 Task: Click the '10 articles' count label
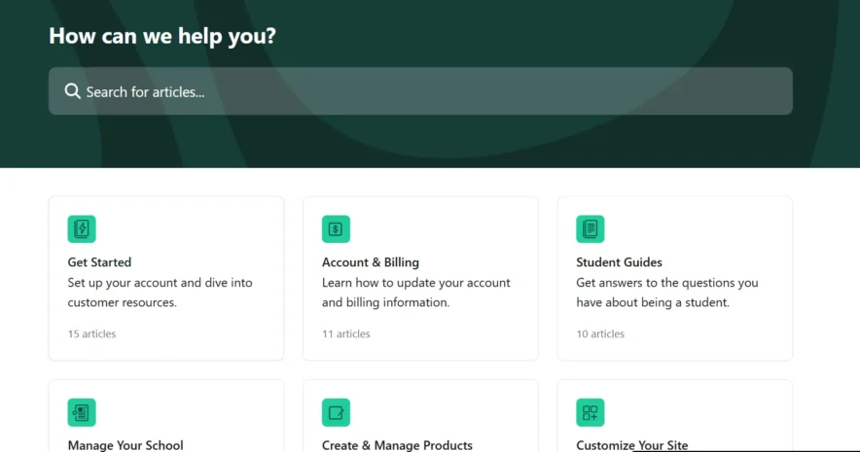[x=600, y=334]
